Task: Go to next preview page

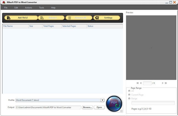Action: pos(163,83)
